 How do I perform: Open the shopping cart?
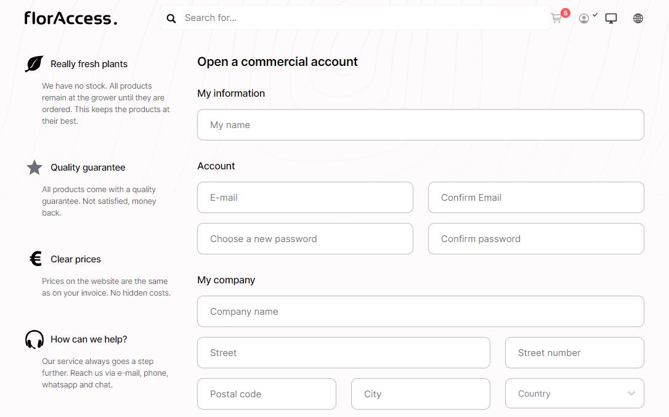[x=557, y=18]
